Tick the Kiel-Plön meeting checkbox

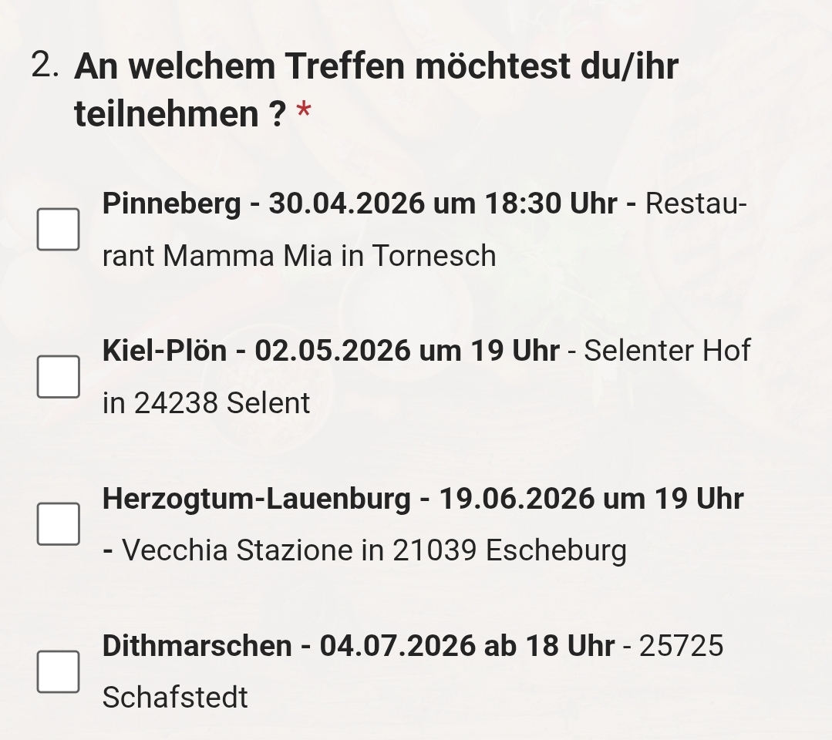[x=58, y=377]
